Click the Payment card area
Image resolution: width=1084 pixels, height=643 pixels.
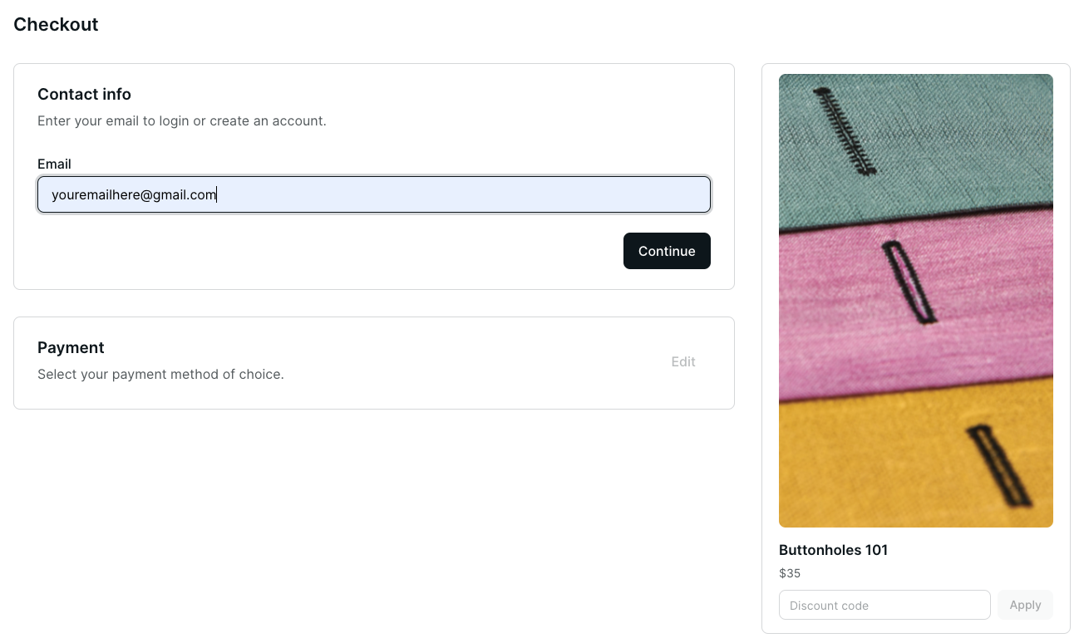(373, 362)
